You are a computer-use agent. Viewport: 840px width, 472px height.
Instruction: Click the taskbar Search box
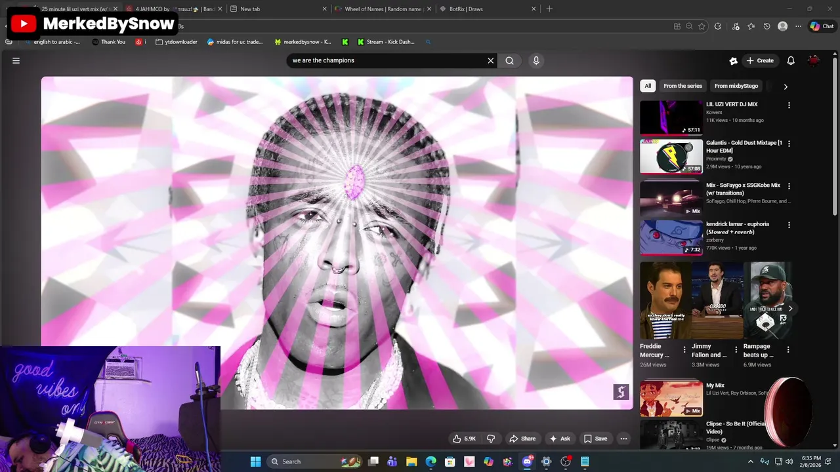pyautogui.click(x=315, y=462)
